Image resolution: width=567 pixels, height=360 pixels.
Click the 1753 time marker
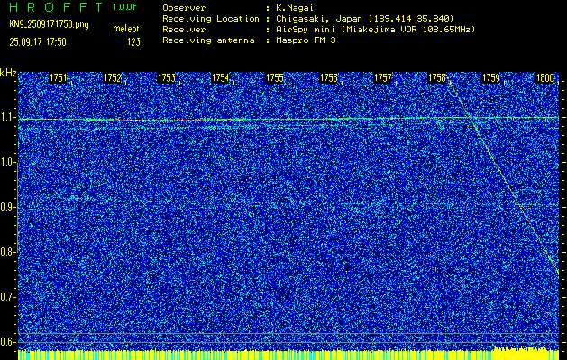(167, 78)
